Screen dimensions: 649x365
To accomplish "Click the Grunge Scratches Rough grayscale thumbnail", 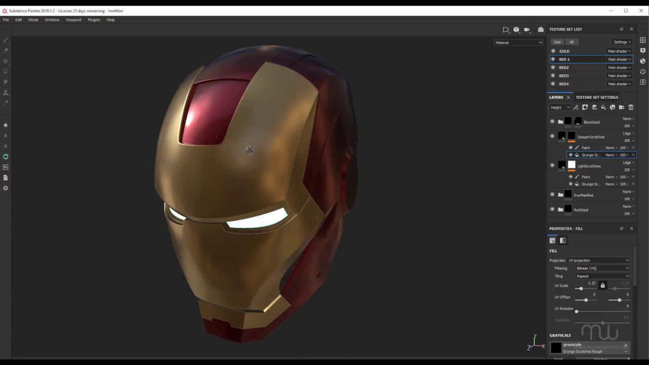I will pyautogui.click(x=556, y=348).
